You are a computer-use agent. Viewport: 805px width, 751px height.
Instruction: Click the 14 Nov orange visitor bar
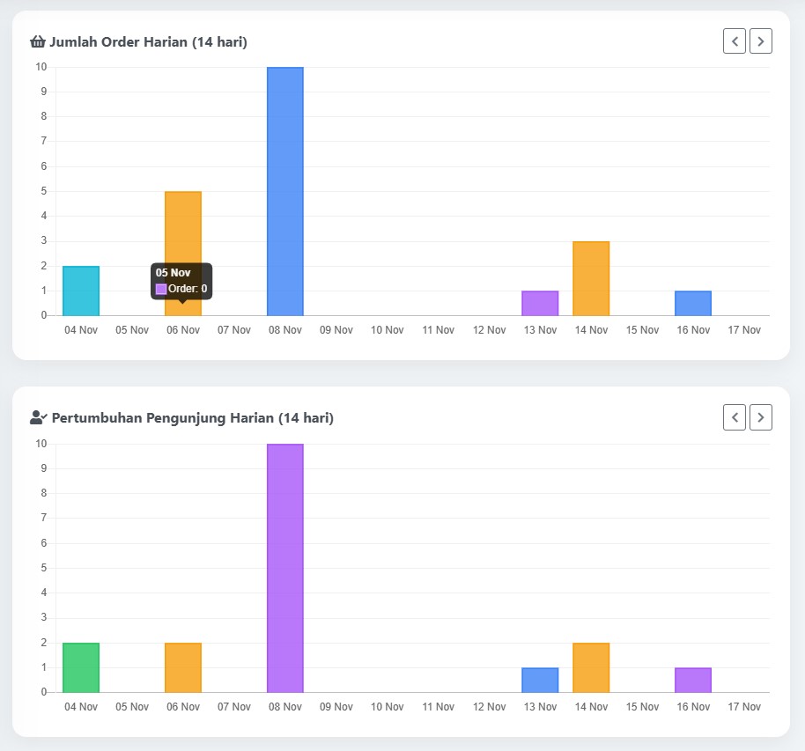(591, 667)
